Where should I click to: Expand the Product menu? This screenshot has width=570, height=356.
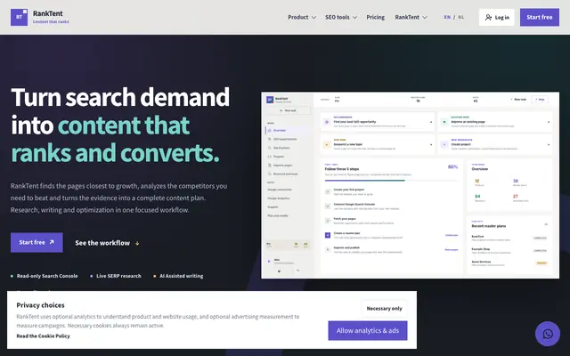[x=302, y=17]
